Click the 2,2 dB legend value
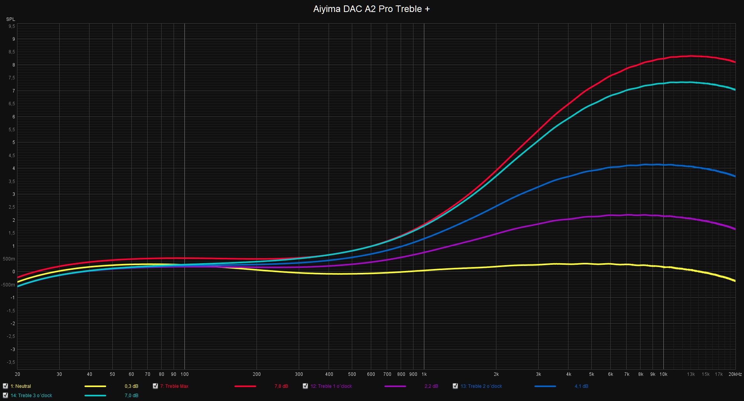 [x=431, y=386]
